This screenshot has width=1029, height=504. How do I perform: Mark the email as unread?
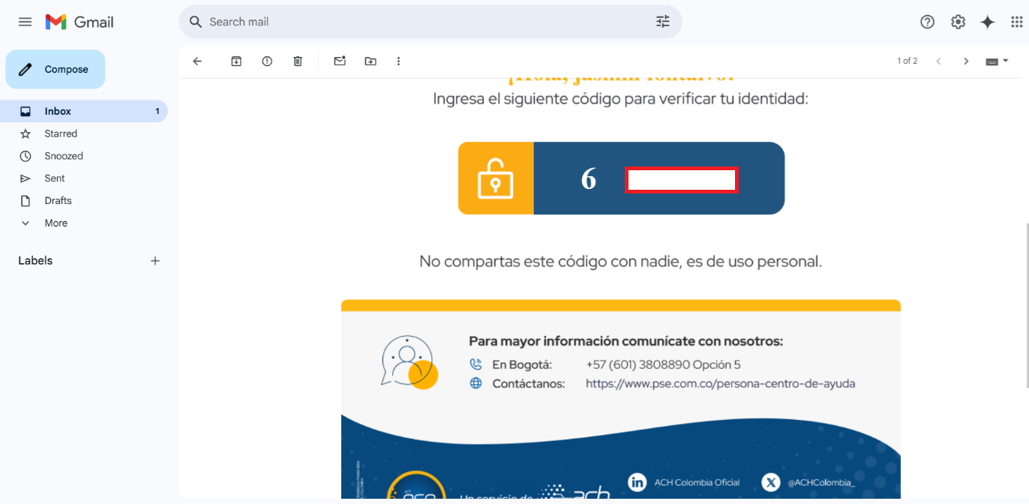340,61
